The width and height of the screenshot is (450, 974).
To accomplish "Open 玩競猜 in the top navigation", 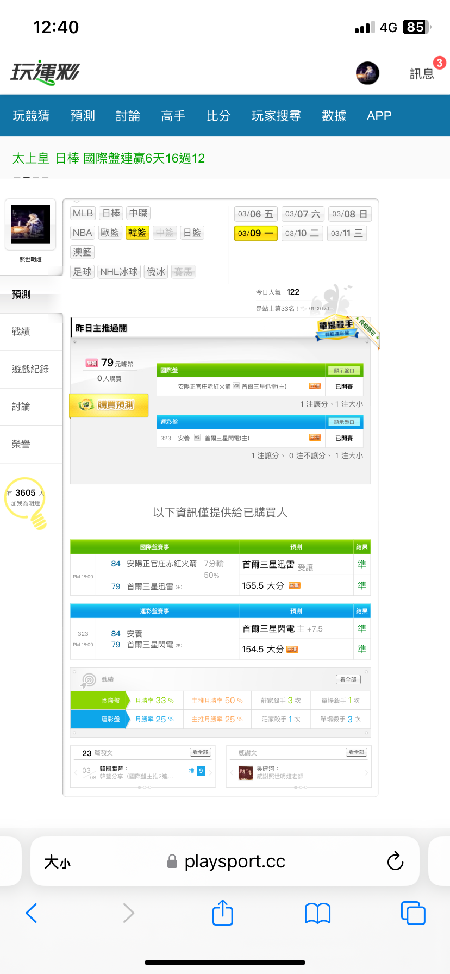I will pyautogui.click(x=32, y=116).
